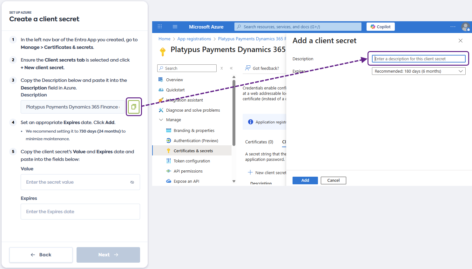Toggle secret value visibility eye icon
The height and width of the screenshot is (269, 472).
(x=132, y=182)
